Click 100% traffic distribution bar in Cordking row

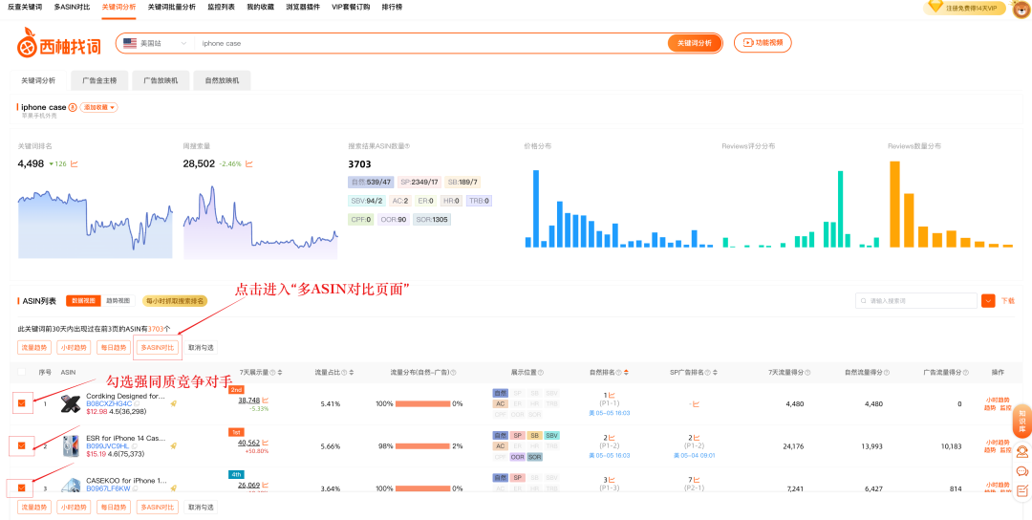422,403
